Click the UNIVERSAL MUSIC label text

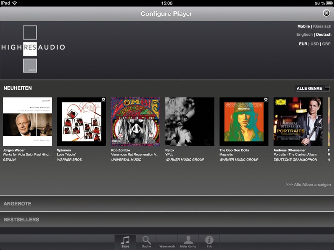pyautogui.click(x=126, y=160)
